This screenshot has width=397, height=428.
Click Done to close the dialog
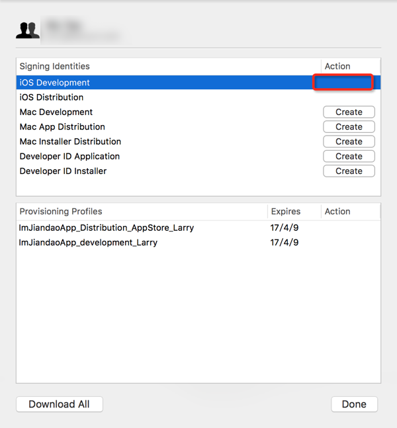354,404
